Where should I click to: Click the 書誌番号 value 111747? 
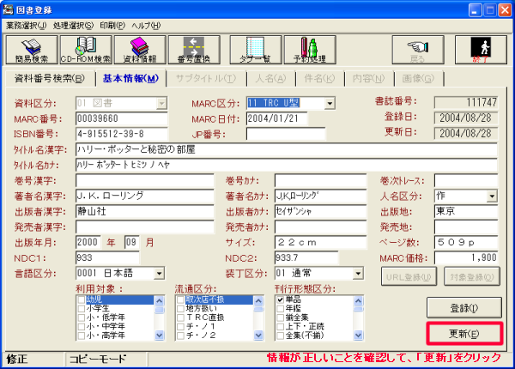(x=466, y=102)
